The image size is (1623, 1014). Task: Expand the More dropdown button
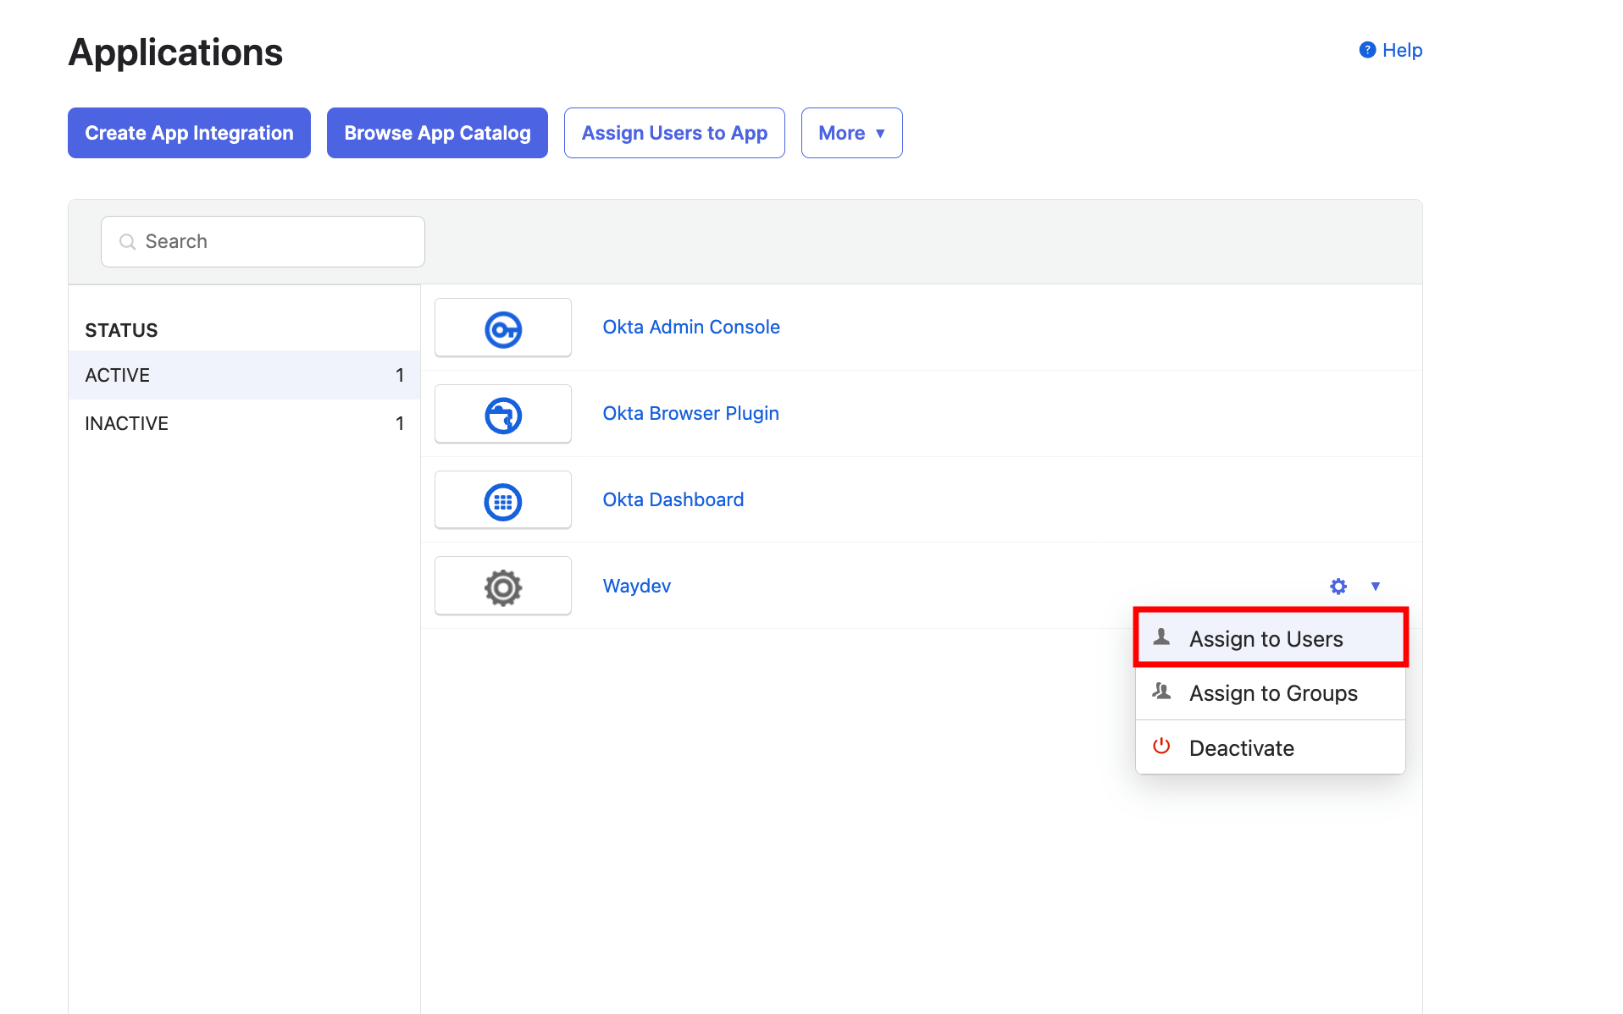pos(851,133)
